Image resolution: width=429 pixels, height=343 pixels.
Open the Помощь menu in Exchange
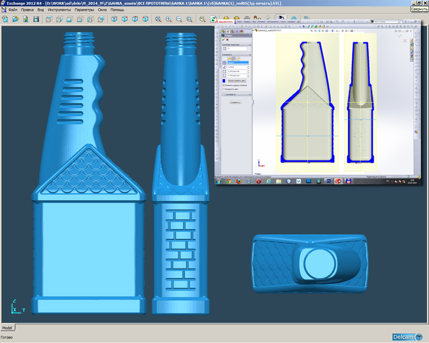[x=117, y=10]
